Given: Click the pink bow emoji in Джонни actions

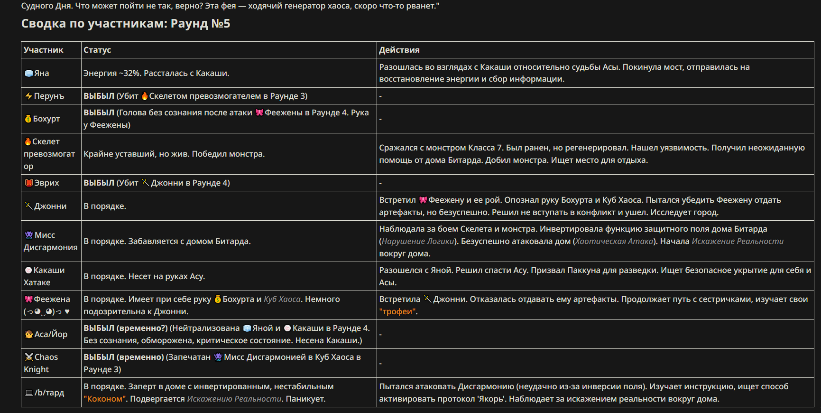Looking at the screenshot, I should (423, 200).
